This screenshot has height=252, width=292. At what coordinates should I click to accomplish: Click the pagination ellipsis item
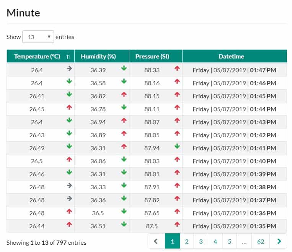(x=244, y=241)
